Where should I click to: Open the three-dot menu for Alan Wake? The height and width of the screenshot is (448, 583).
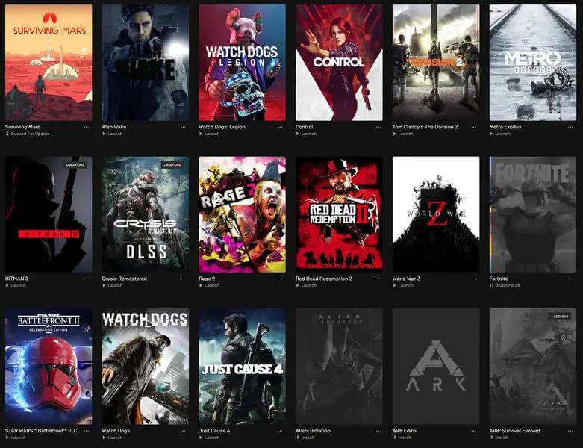183,127
